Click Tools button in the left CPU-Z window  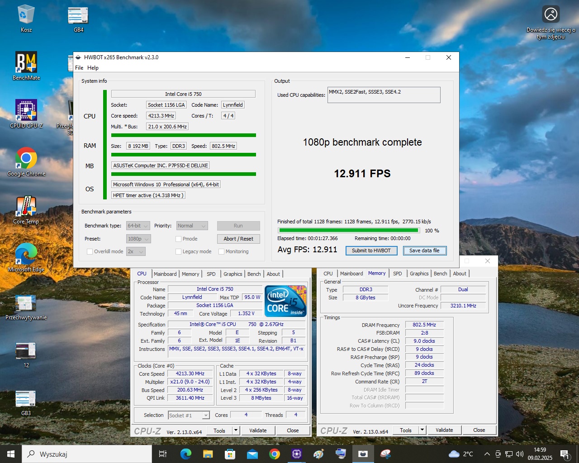click(219, 430)
